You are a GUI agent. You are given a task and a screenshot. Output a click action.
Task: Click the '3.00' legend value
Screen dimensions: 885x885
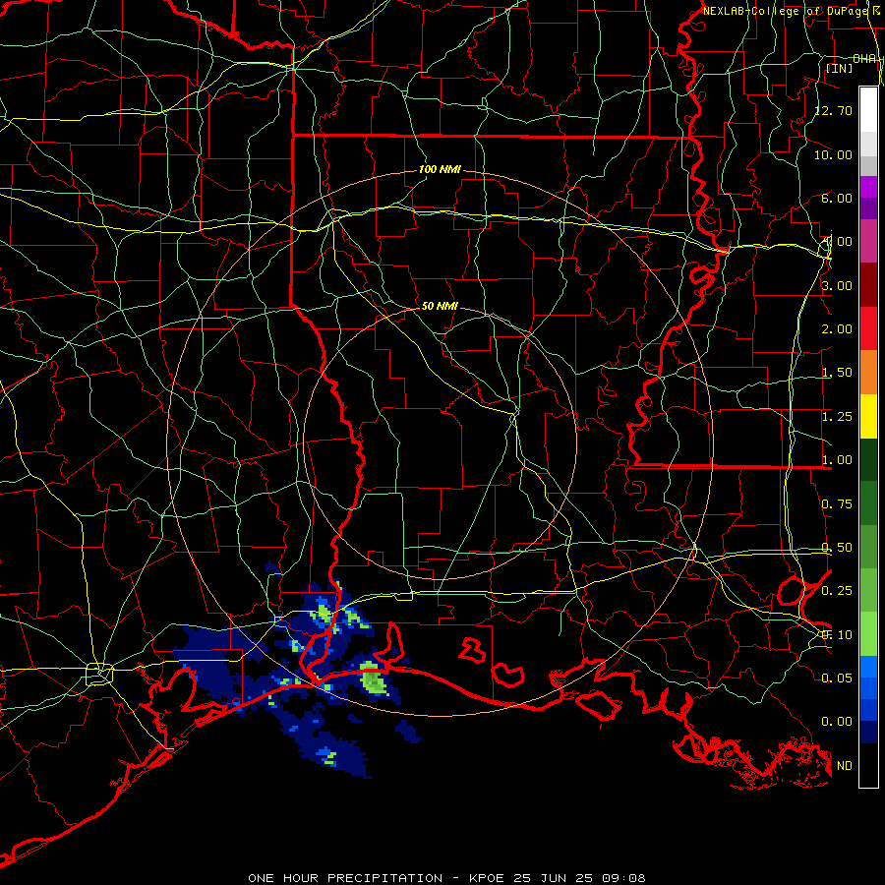[x=837, y=285]
